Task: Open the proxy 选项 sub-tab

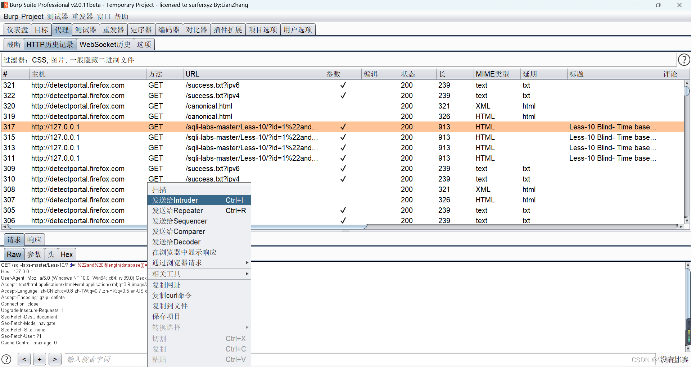Action: [x=144, y=45]
